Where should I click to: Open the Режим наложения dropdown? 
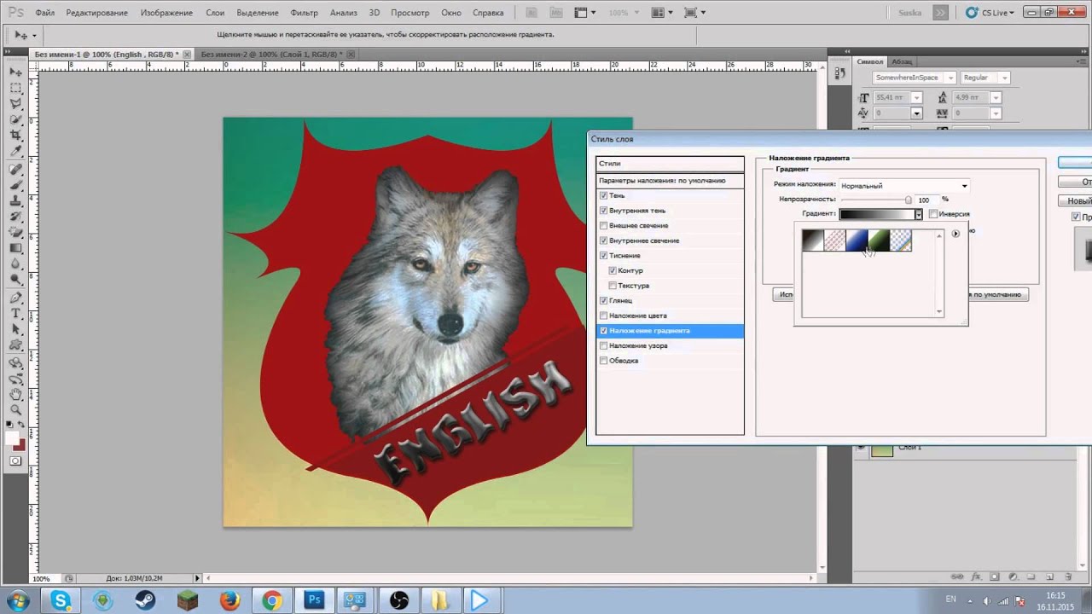[904, 186]
